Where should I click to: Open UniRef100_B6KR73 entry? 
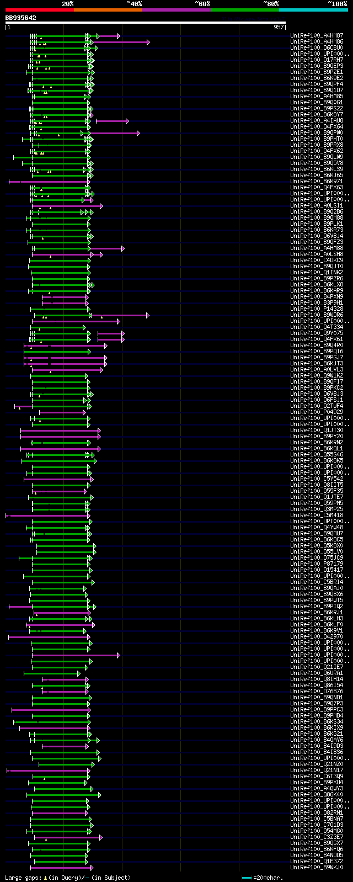point(317,230)
